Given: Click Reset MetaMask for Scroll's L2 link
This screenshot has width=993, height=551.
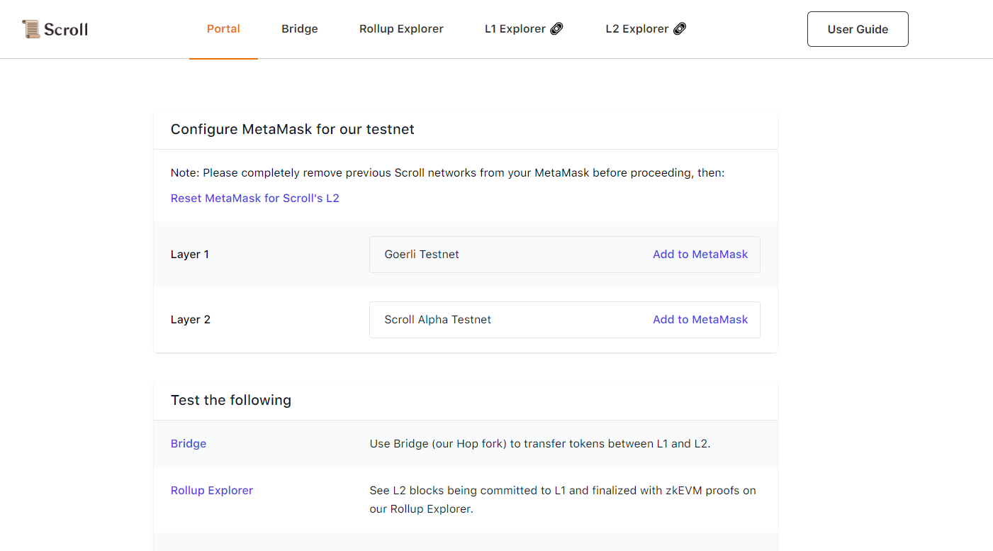Looking at the screenshot, I should [255, 199].
